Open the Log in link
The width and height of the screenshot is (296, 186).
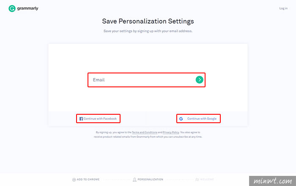click(283, 8)
